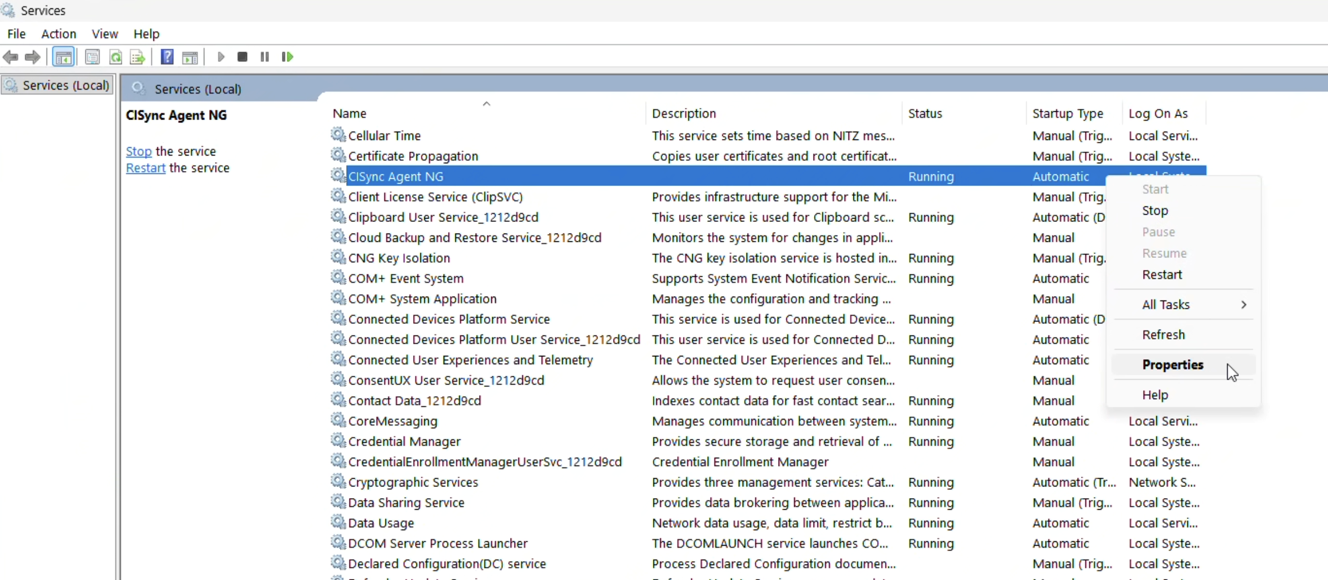Click the Export List toolbar icon
This screenshot has height=580, width=1328.
pos(137,57)
